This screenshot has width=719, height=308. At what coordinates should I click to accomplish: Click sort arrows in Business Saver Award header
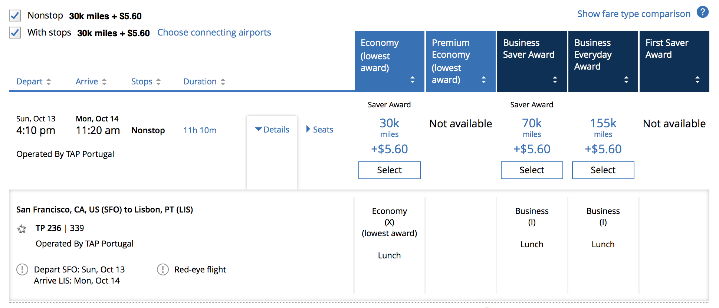[x=555, y=80]
